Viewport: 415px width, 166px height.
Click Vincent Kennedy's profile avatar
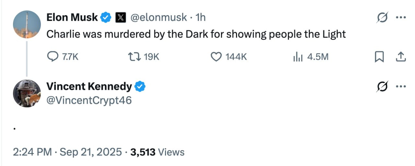(27, 93)
